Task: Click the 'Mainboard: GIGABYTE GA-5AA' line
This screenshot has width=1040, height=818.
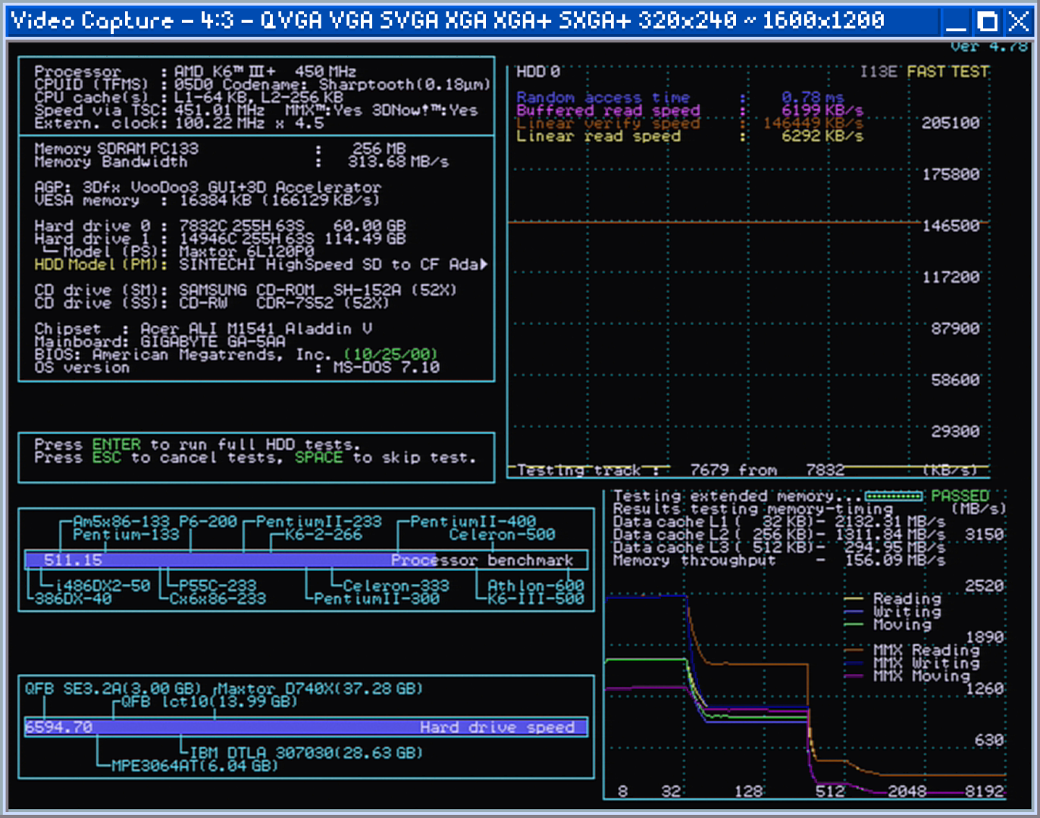Action: pos(160,342)
